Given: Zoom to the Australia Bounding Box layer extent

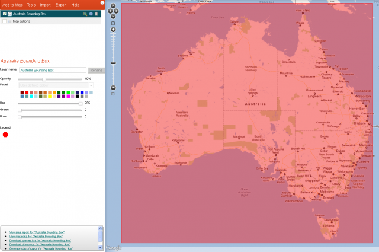Looking at the screenshot, I should click(85, 13).
